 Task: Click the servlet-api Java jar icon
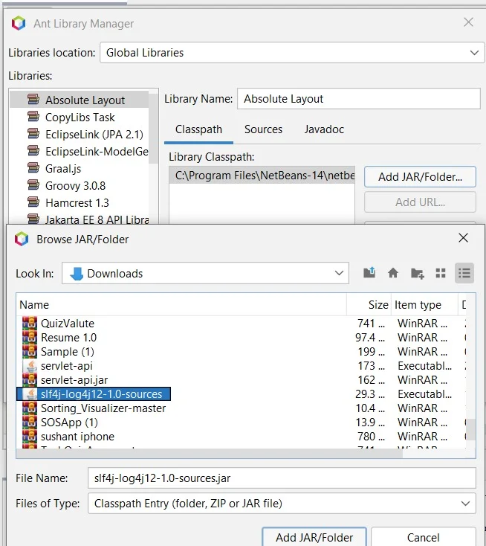[30, 366]
